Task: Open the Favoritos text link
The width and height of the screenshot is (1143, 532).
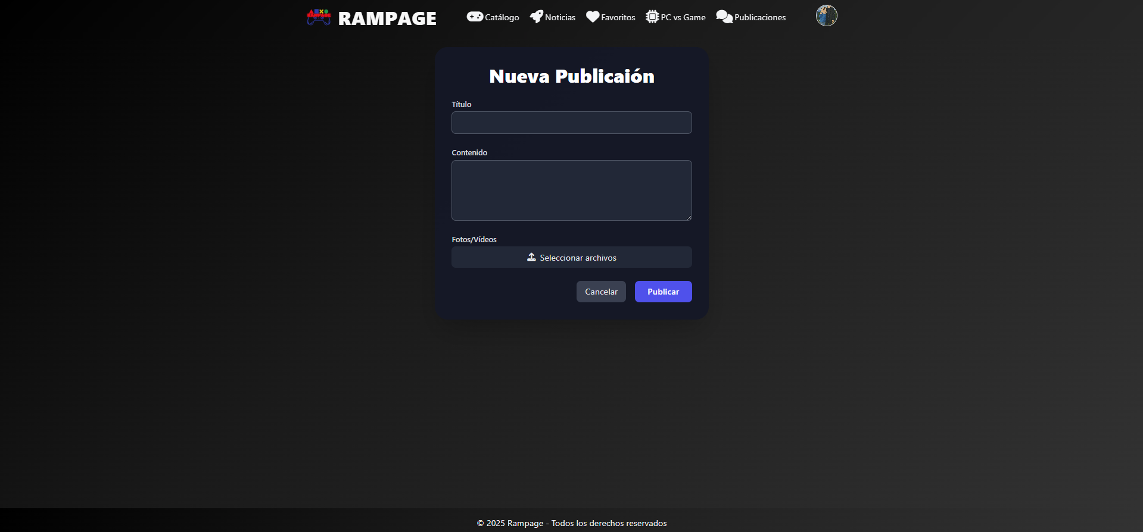Action: coord(618,17)
